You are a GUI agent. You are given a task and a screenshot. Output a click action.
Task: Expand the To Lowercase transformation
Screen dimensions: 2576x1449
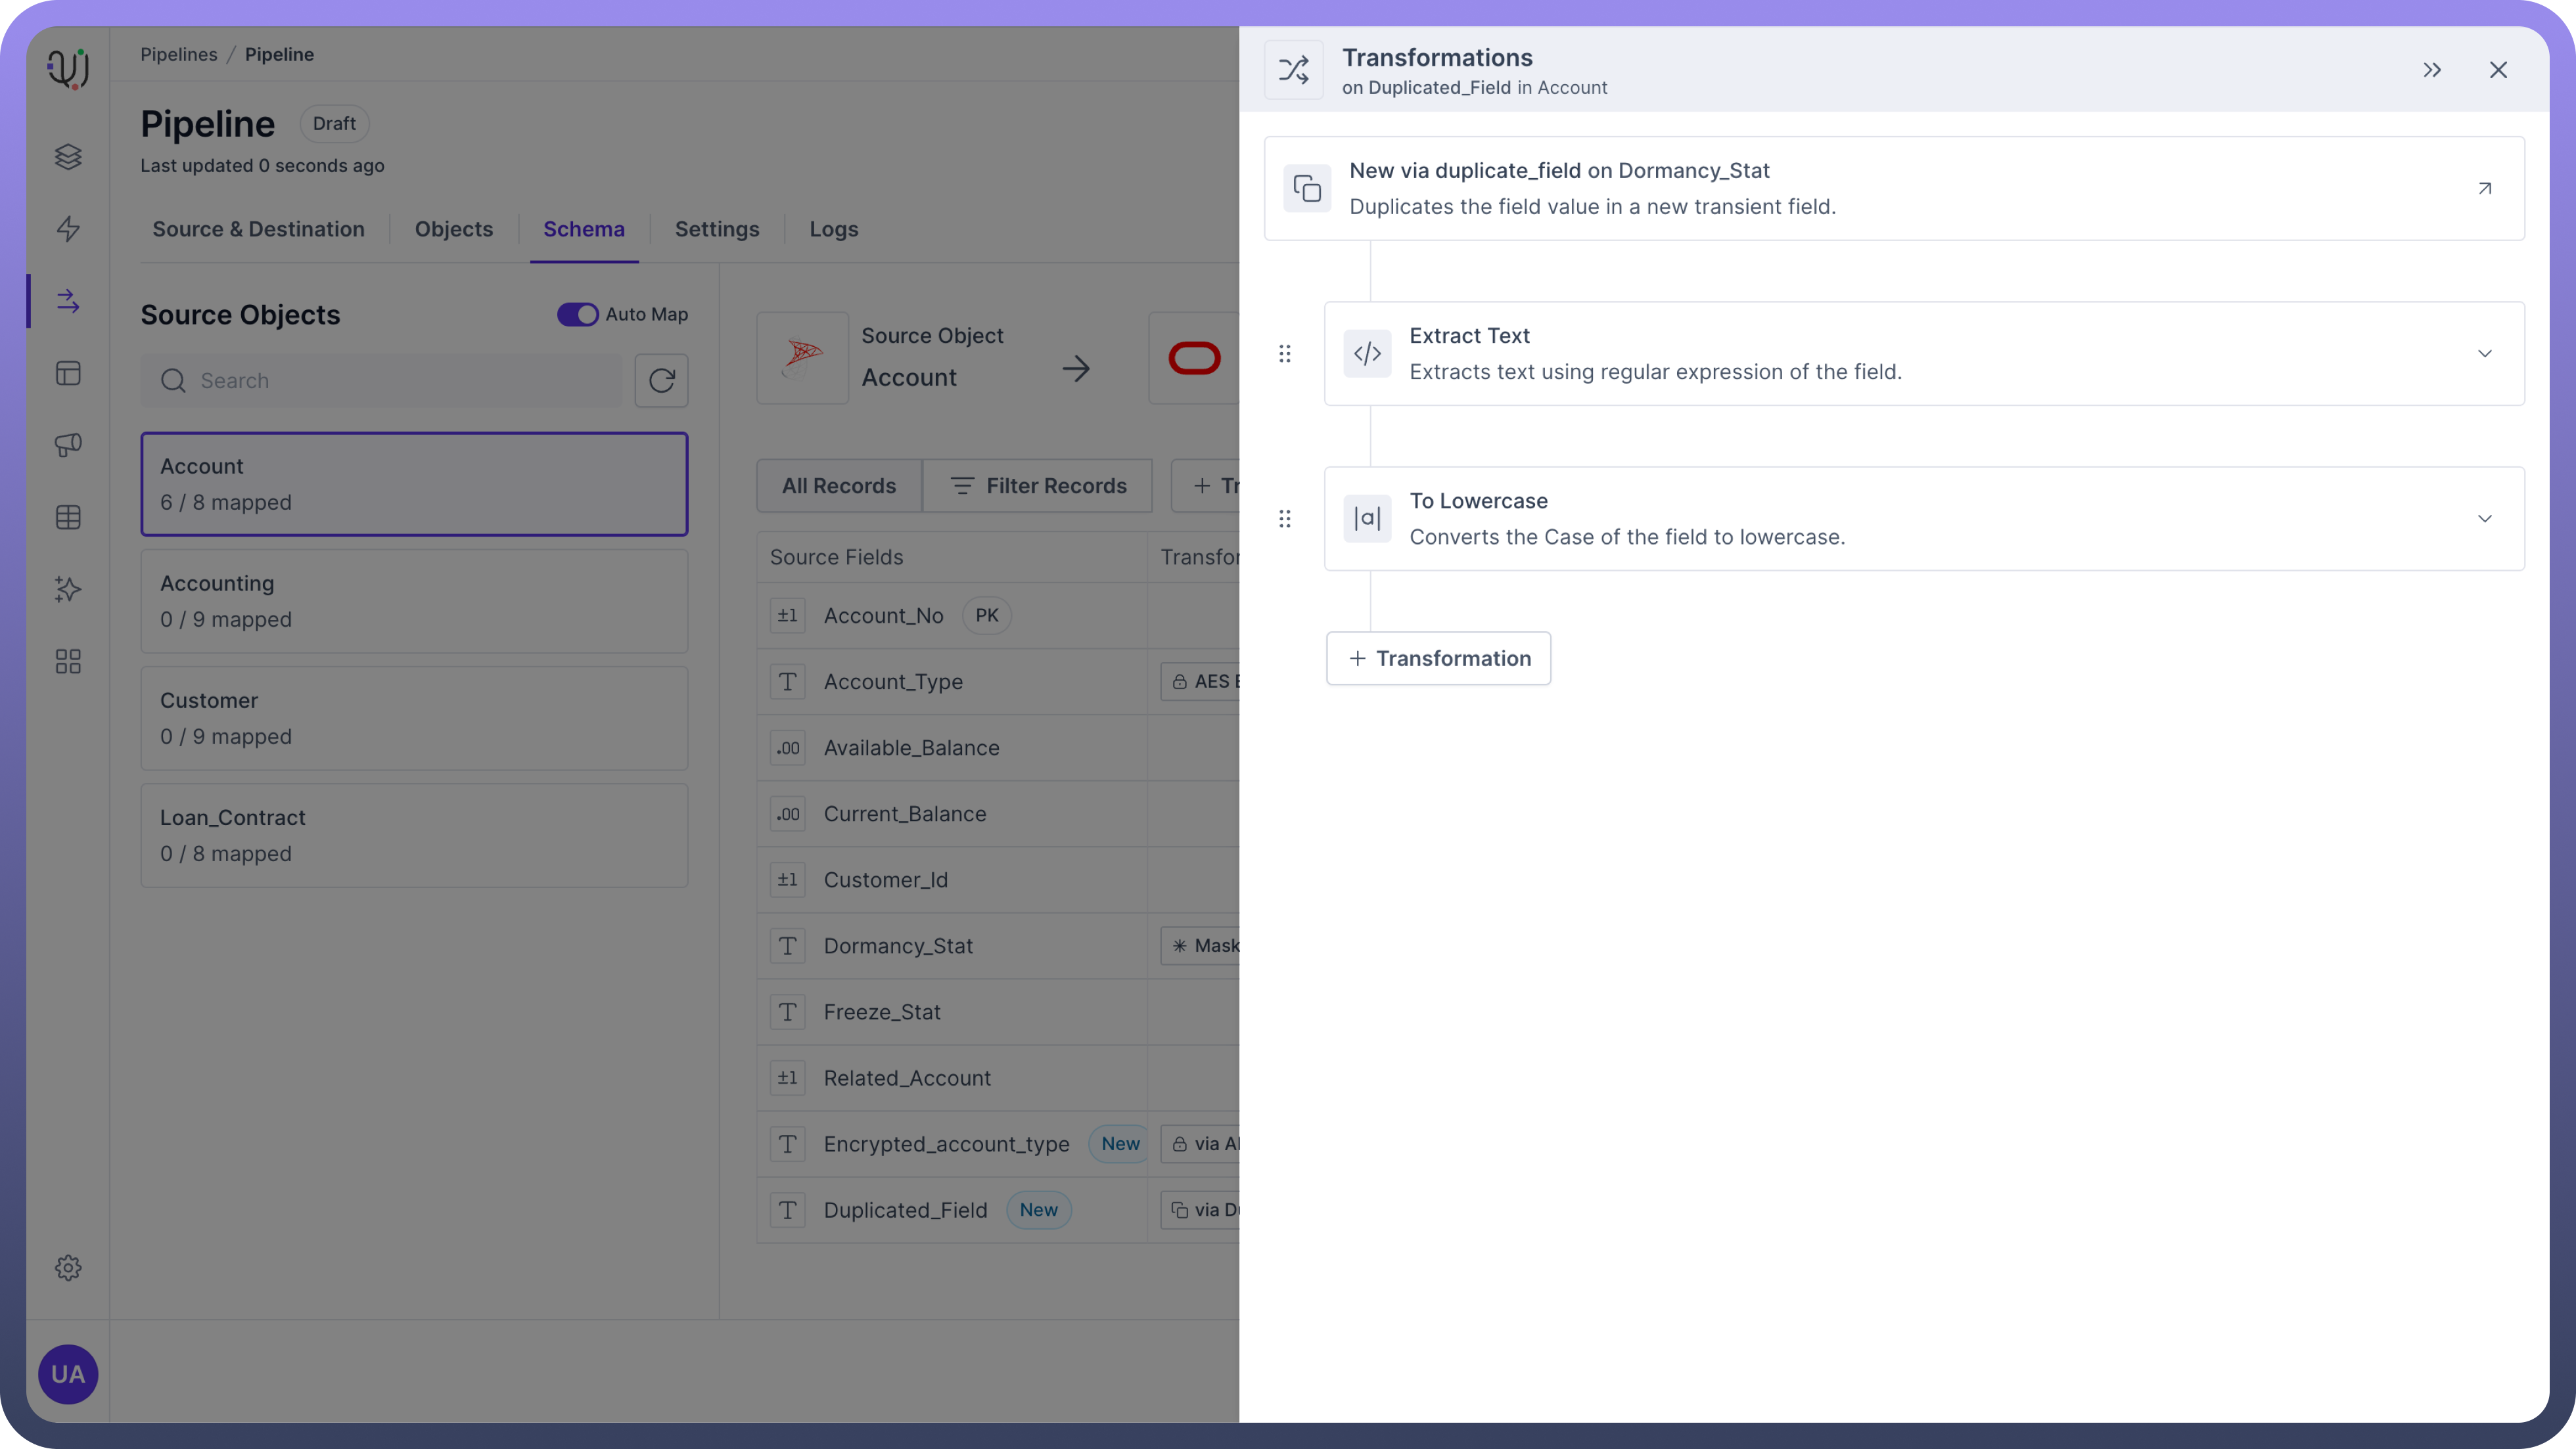[x=2484, y=519]
